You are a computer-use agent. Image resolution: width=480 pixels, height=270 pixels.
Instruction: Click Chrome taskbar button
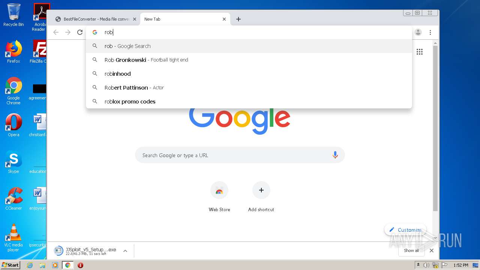pyautogui.click(x=67, y=265)
